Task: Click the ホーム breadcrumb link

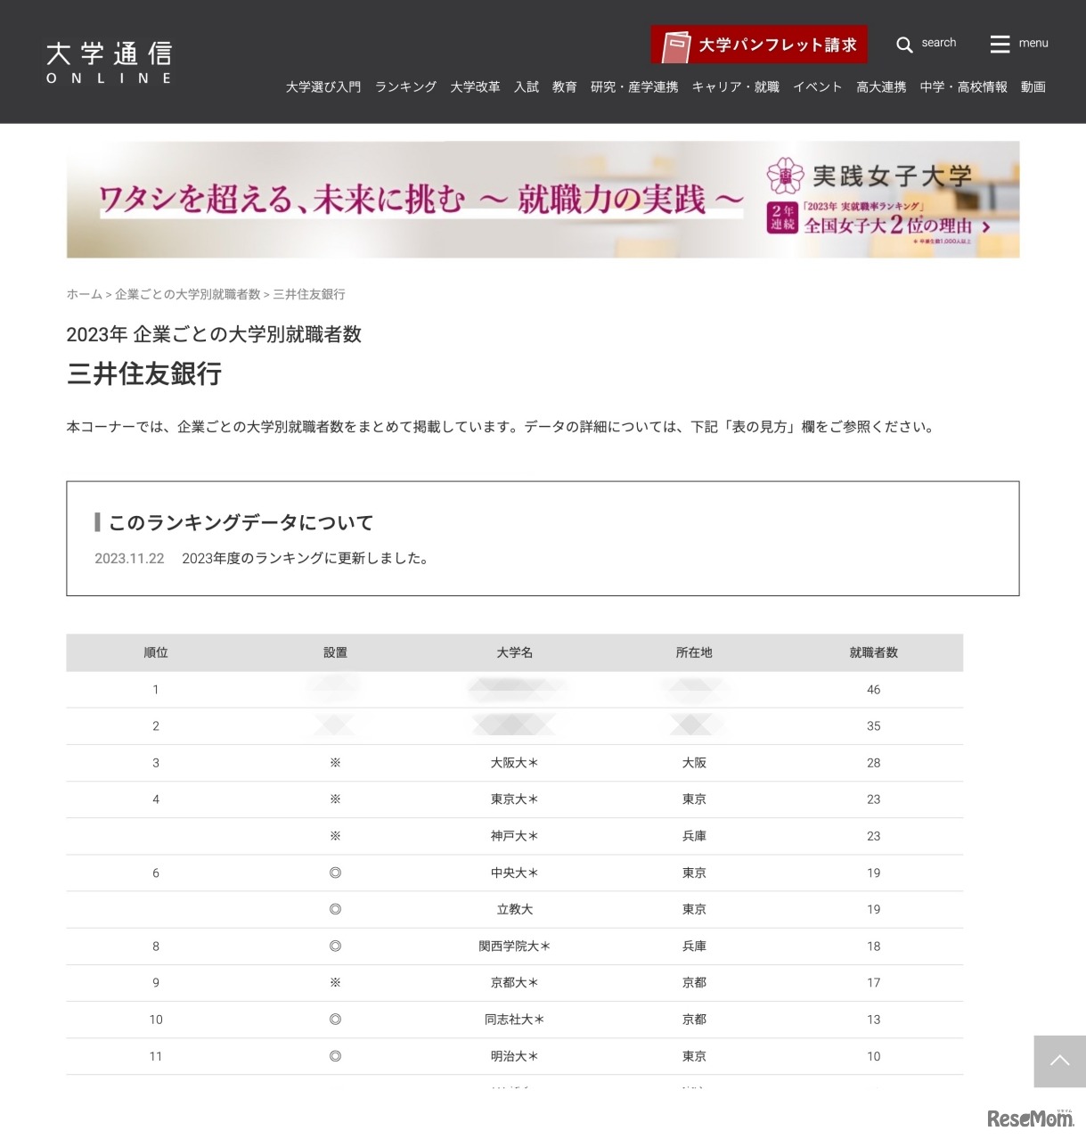Action: (84, 294)
